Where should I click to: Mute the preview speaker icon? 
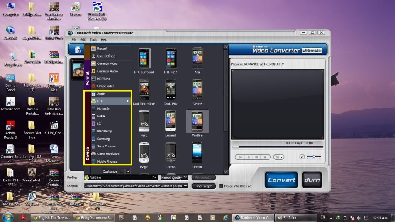pos(302,157)
